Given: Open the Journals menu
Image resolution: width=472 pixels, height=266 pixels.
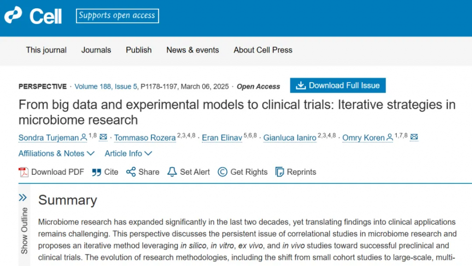Looking at the screenshot, I should [96, 50].
